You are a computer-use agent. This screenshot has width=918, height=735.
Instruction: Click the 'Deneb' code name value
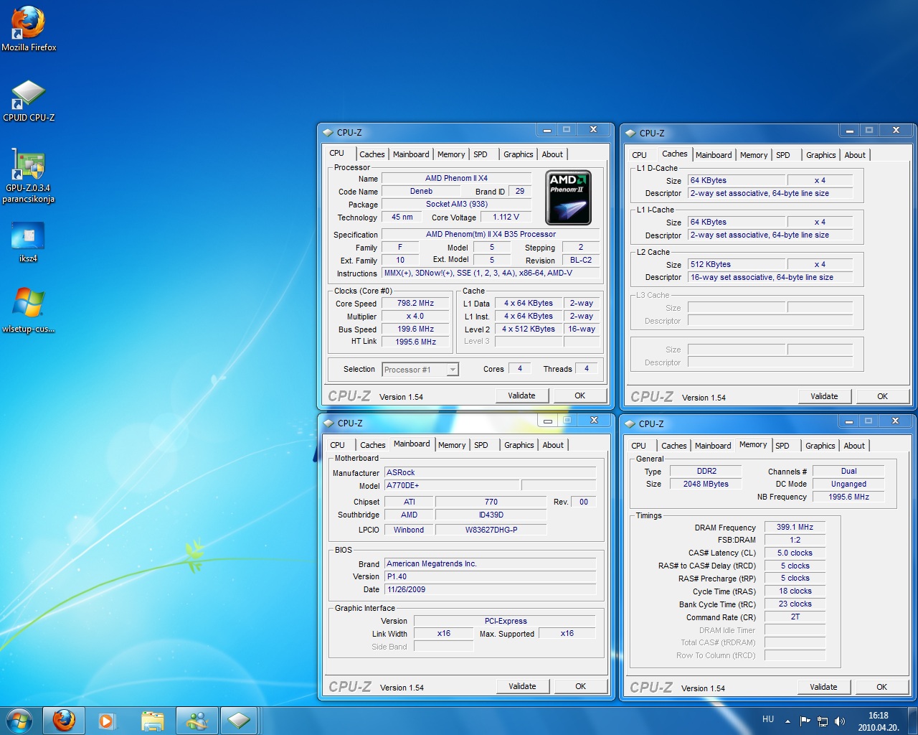(x=421, y=191)
